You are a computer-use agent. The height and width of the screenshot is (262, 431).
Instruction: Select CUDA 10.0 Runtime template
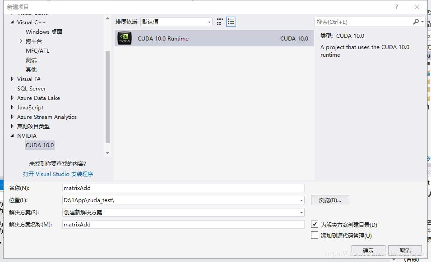(214, 38)
